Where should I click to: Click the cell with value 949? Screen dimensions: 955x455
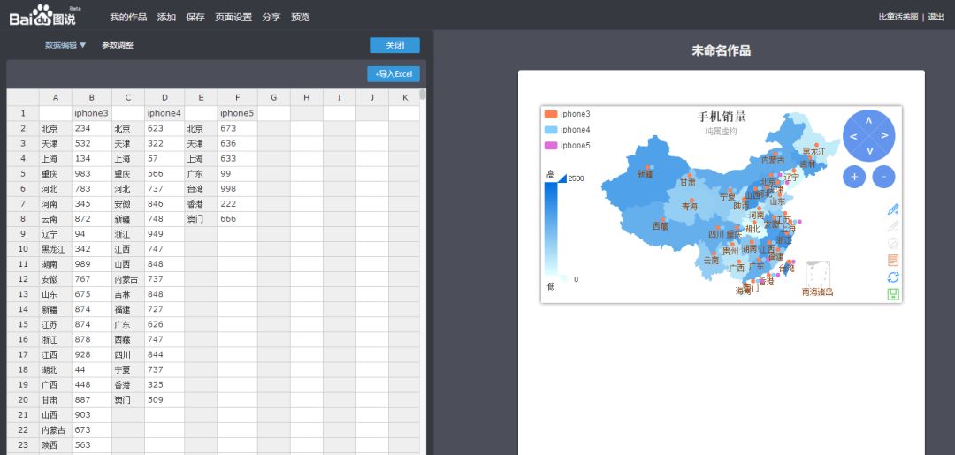(x=164, y=233)
